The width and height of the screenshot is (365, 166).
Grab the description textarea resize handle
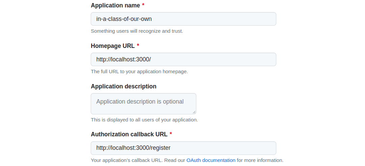pyautogui.click(x=194, y=112)
